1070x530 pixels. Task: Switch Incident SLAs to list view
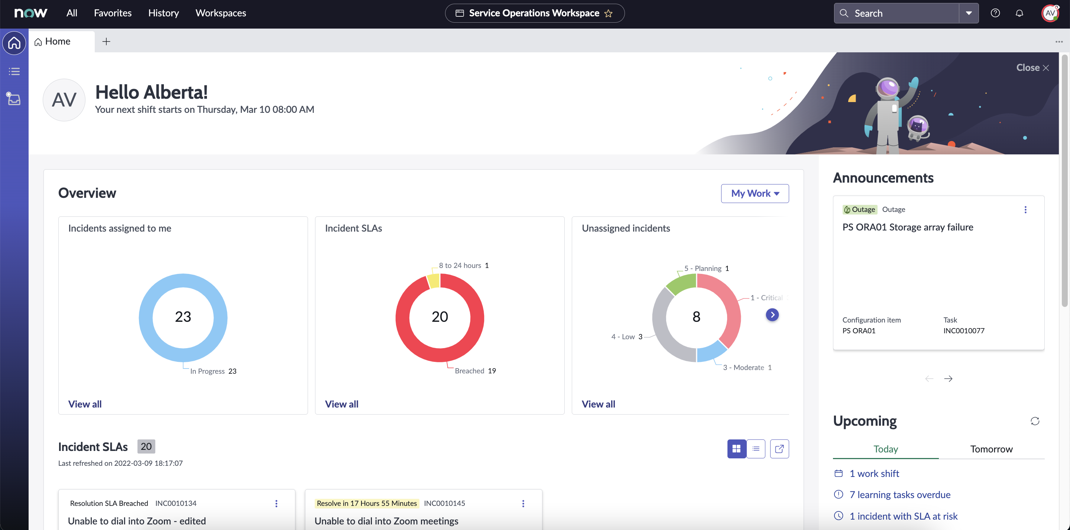(756, 449)
